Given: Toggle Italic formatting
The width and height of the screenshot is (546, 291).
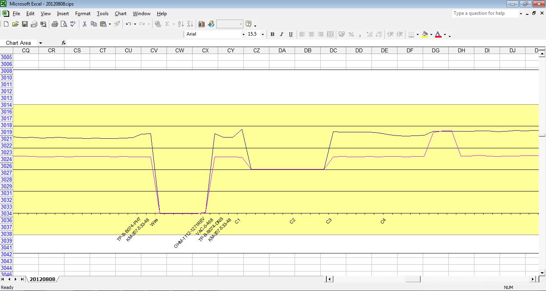Looking at the screenshot, I should tap(281, 34).
